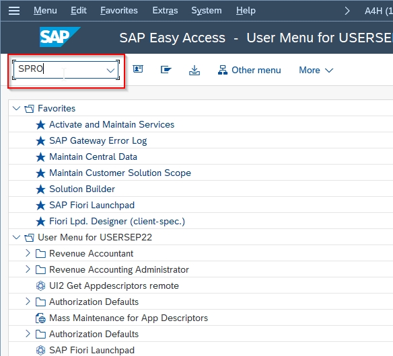Open the Favorites menu in menu bar
The width and height of the screenshot is (393, 356).
(119, 11)
